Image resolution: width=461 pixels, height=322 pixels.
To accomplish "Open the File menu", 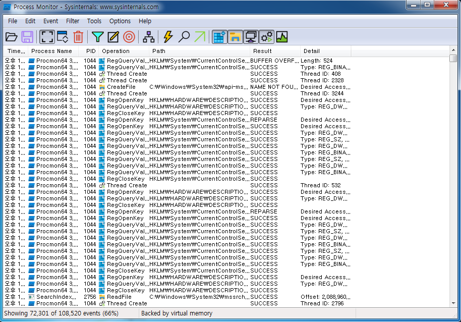I will click(x=13, y=21).
